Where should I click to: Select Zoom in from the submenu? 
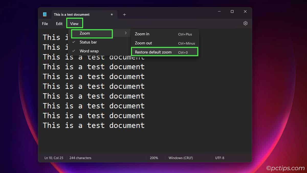142,34
